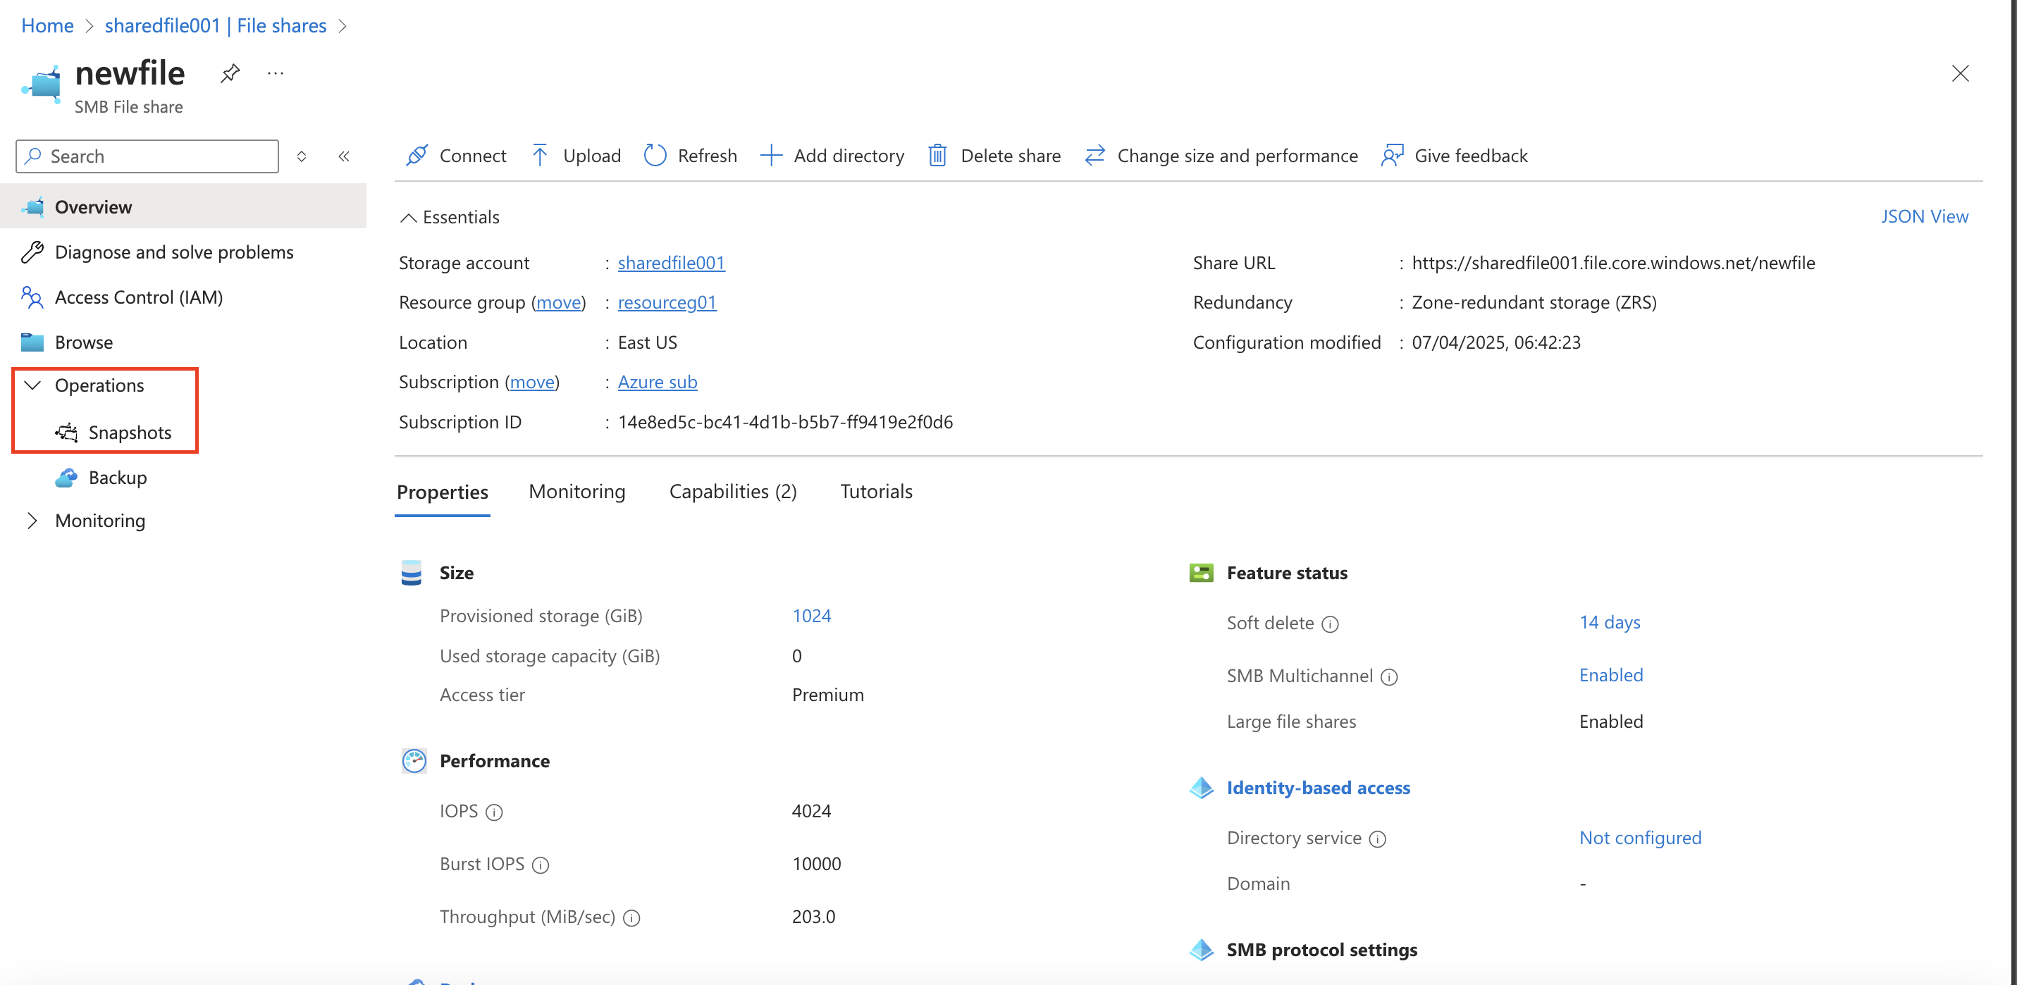Click the Upload arrow icon
Screen dimensions: 2017x985
click(x=539, y=156)
